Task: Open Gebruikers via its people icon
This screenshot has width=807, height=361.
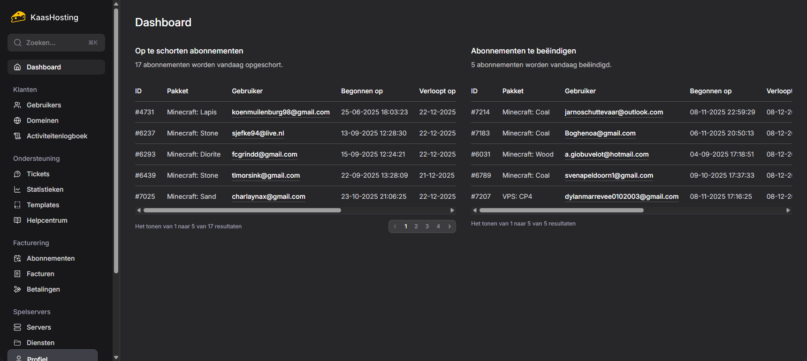Action: tap(17, 105)
